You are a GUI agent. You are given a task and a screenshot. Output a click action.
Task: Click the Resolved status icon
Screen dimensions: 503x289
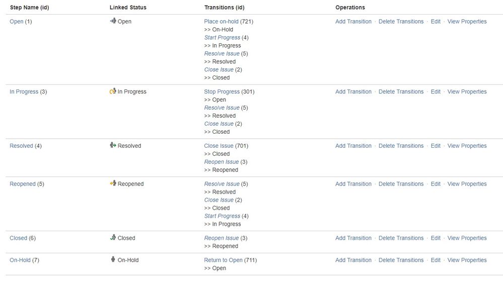click(113, 145)
